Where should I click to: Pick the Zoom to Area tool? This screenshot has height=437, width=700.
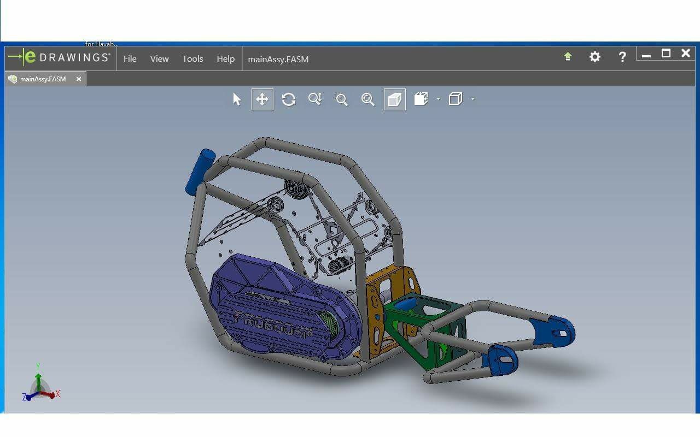[x=341, y=99]
